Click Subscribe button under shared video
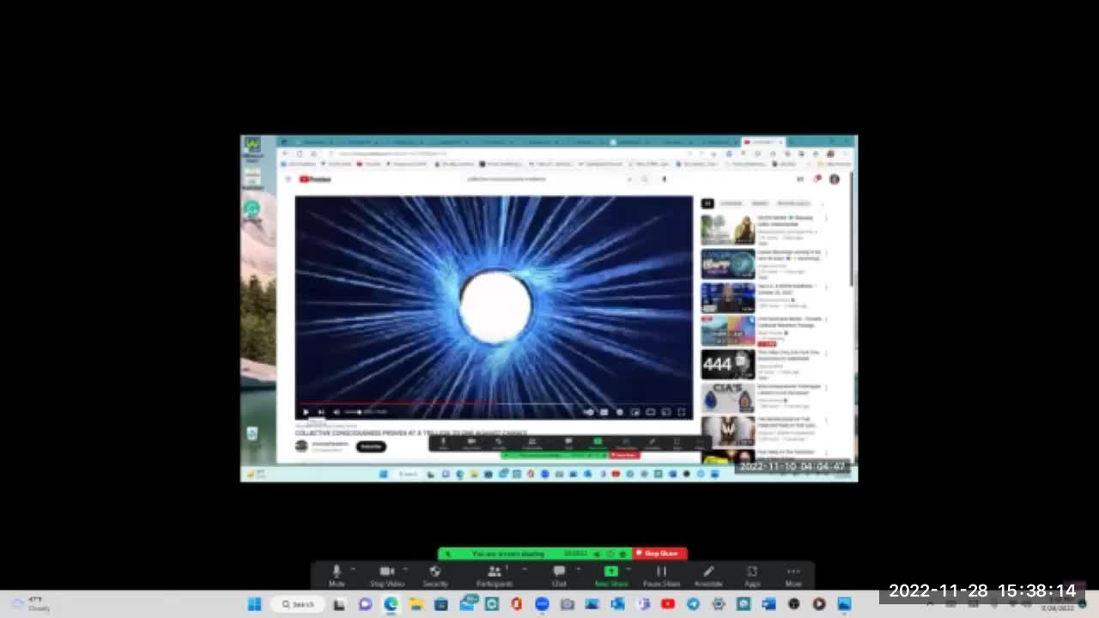The width and height of the screenshot is (1099, 618). [x=371, y=446]
